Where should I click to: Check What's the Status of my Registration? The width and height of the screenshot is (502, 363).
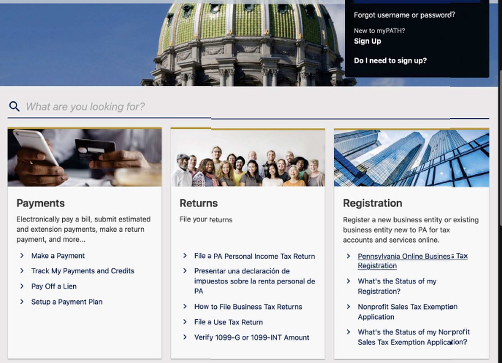tap(397, 286)
